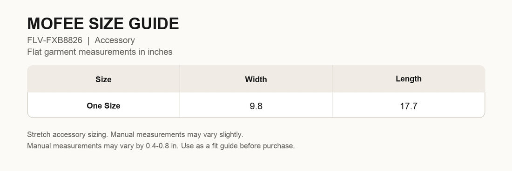Screen dimensions: 512x171
Task: Click the word MOFEE in the title
Action: (x=55, y=24)
